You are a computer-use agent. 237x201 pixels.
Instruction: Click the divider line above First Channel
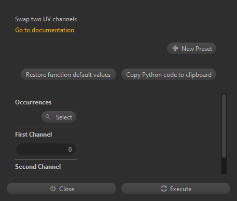[46, 127]
